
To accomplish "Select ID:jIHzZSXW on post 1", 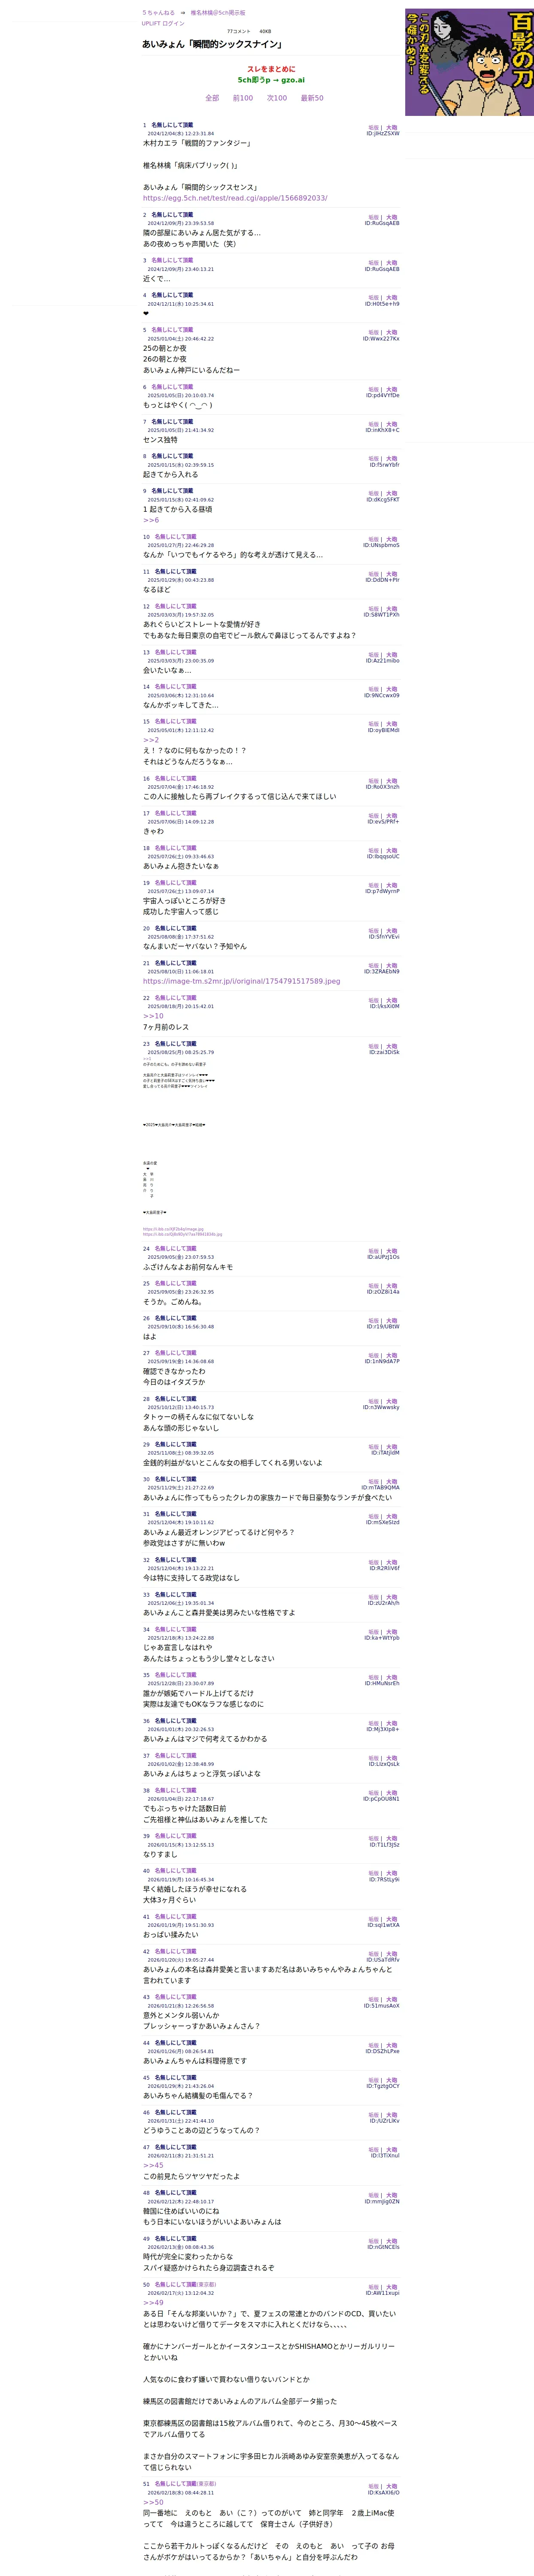I will [382, 134].
